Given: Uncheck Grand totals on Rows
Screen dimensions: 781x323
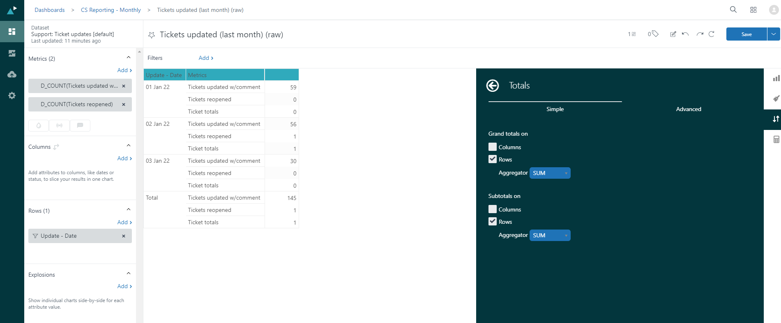Looking at the screenshot, I should pos(493,159).
